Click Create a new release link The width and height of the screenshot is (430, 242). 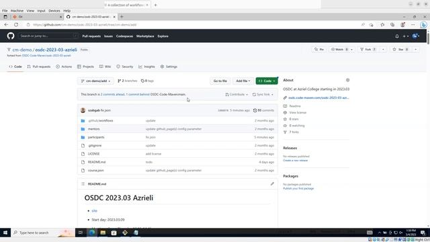point(296,160)
